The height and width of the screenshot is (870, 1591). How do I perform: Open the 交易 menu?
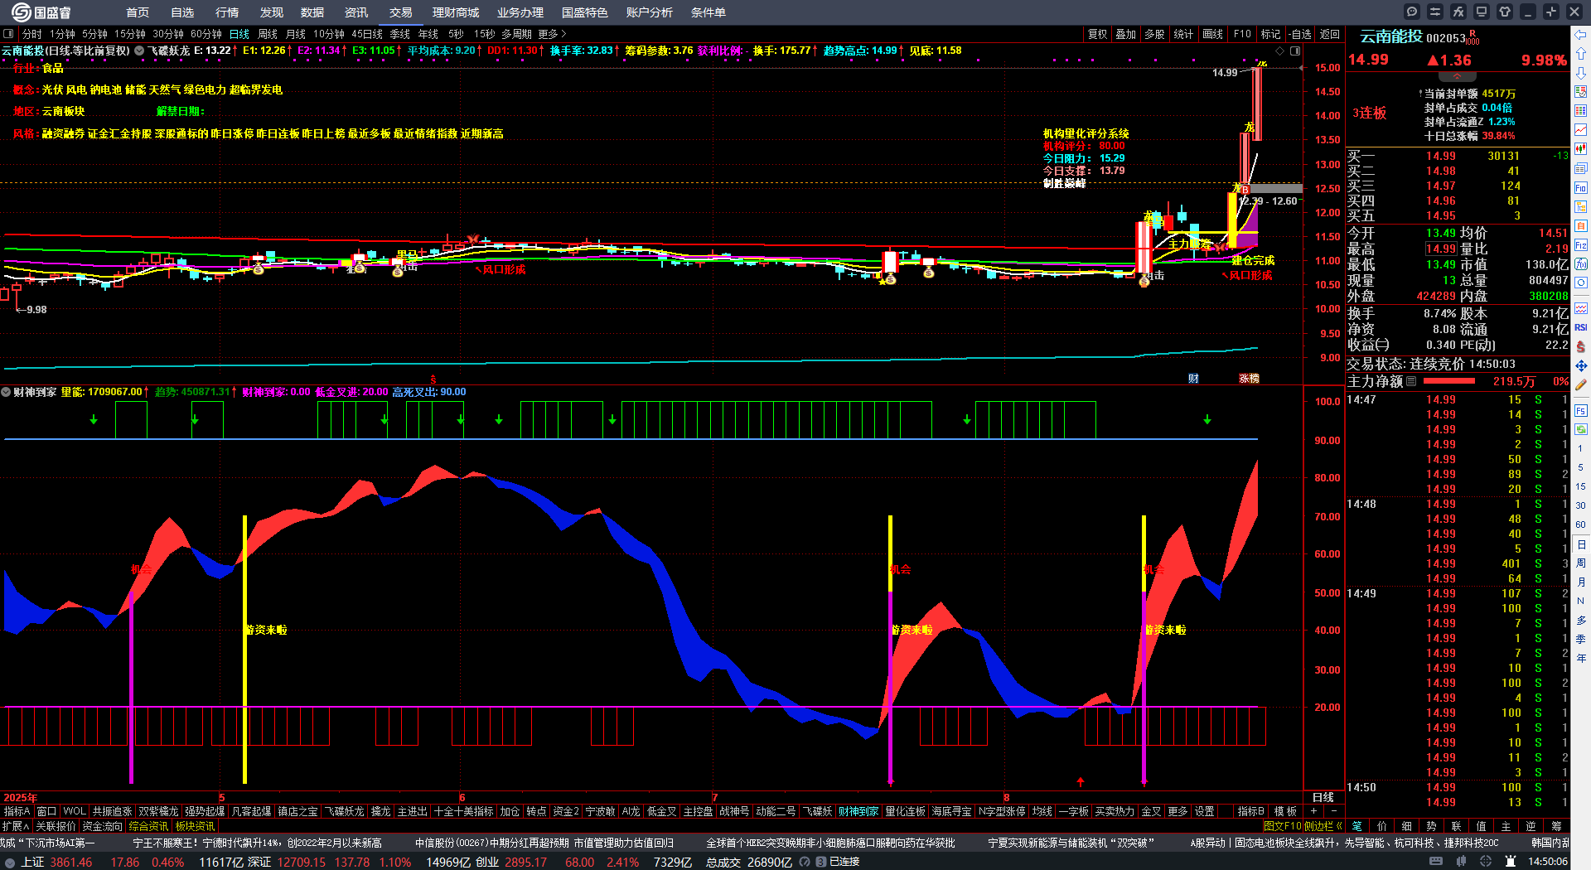[401, 12]
